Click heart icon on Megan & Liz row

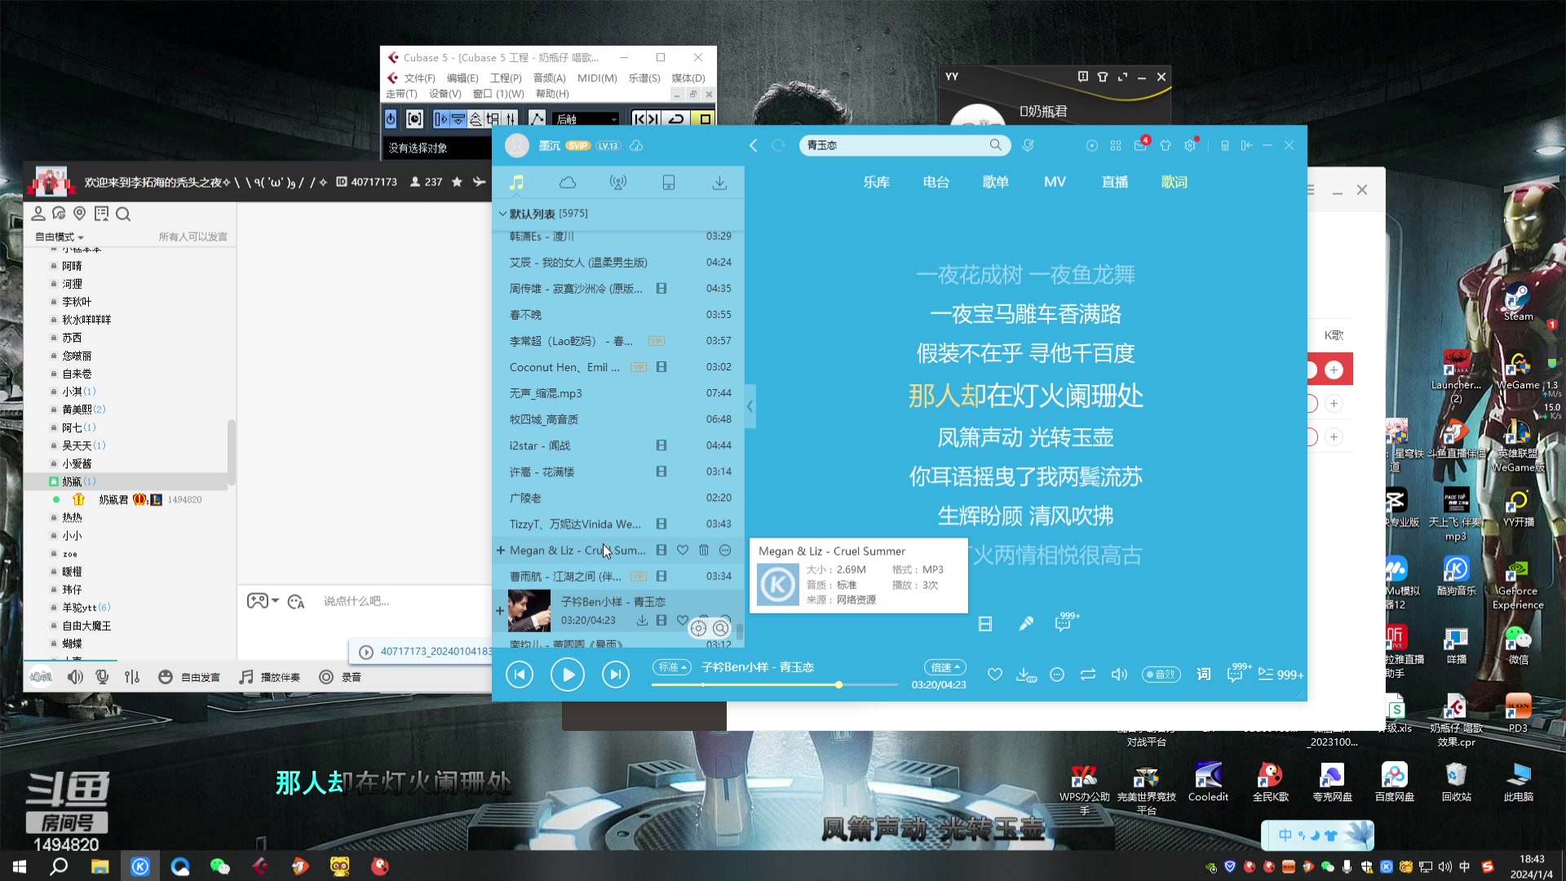683,551
